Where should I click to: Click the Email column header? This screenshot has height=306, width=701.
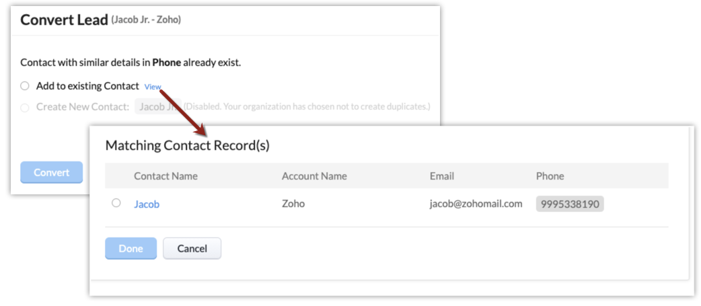(x=442, y=176)
